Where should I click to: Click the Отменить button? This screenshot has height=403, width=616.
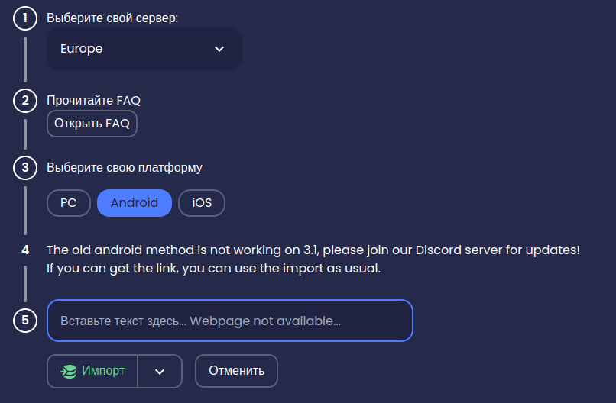click(x=236, y=371)
